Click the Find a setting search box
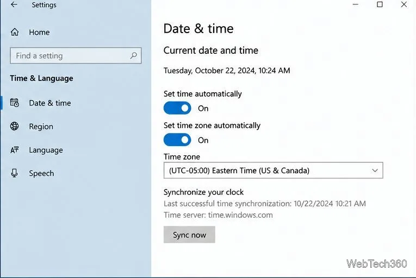 [x=76, y=55]
